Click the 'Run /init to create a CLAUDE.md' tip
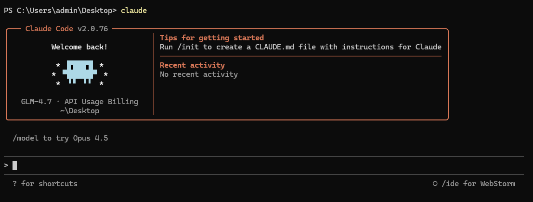 (300, 47)
